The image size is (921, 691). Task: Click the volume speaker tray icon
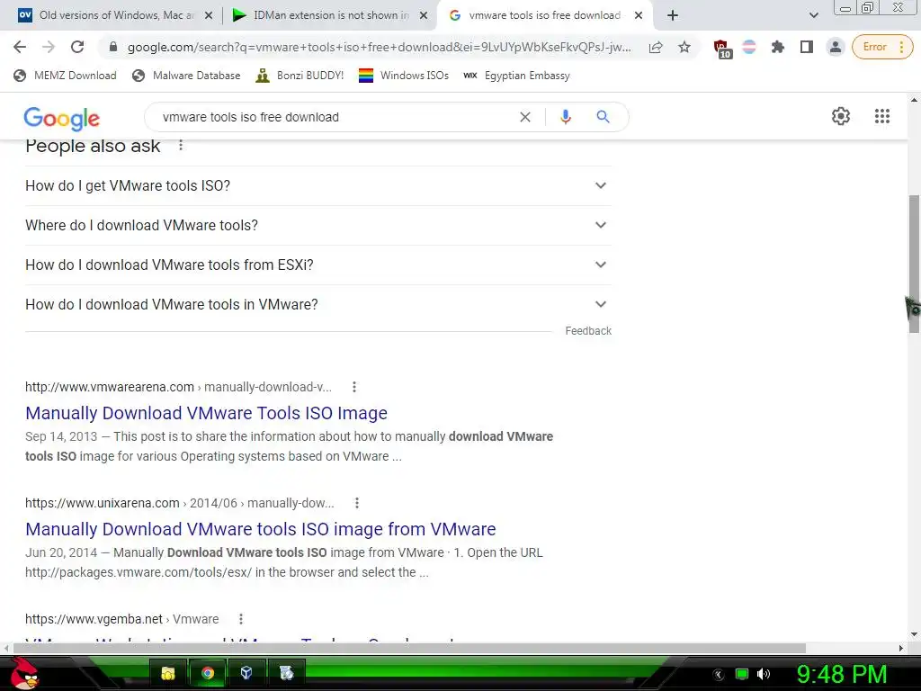tap(763, 674)
